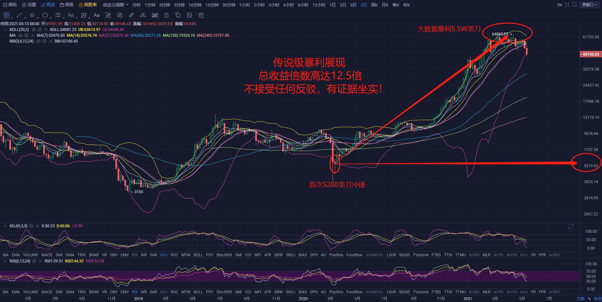Select the measure box plus tool

click(x=84, y=15)
